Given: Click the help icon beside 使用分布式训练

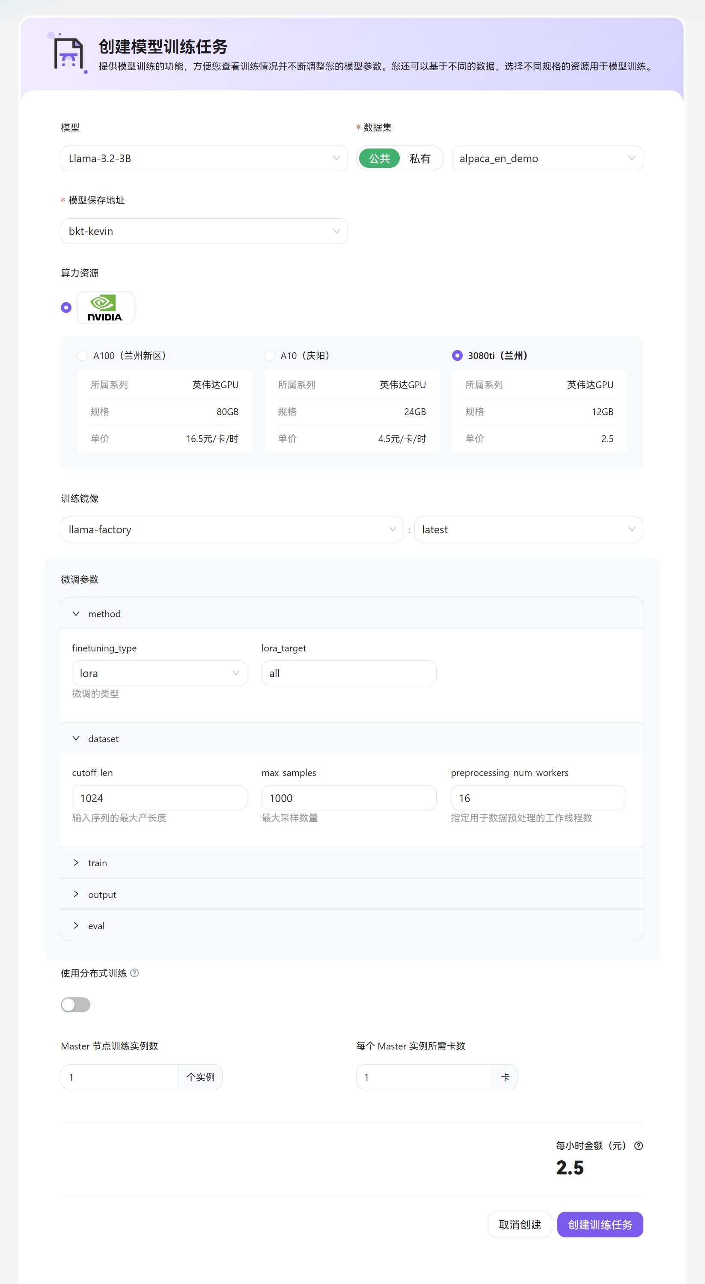Looking at the screenshot, I should 134,973.
